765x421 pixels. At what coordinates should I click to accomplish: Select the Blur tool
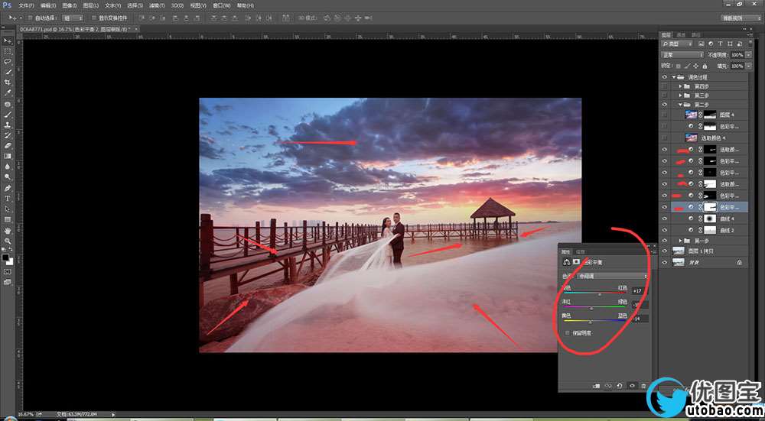8,167
